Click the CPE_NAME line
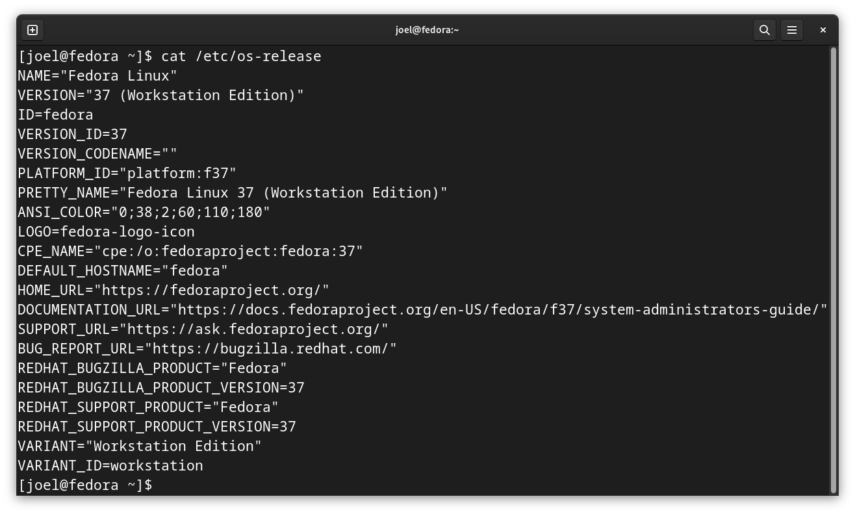The image size is (855, 514). [190, 251]
